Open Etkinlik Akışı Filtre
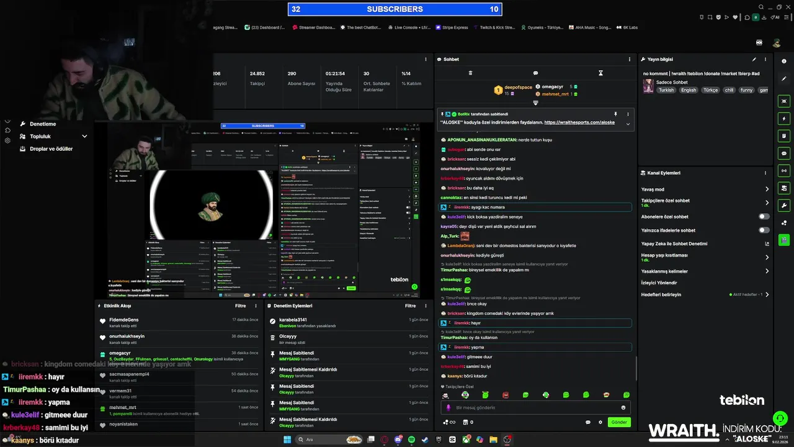Viewport: 794px width, 447px height. click(x=240, y=306)
